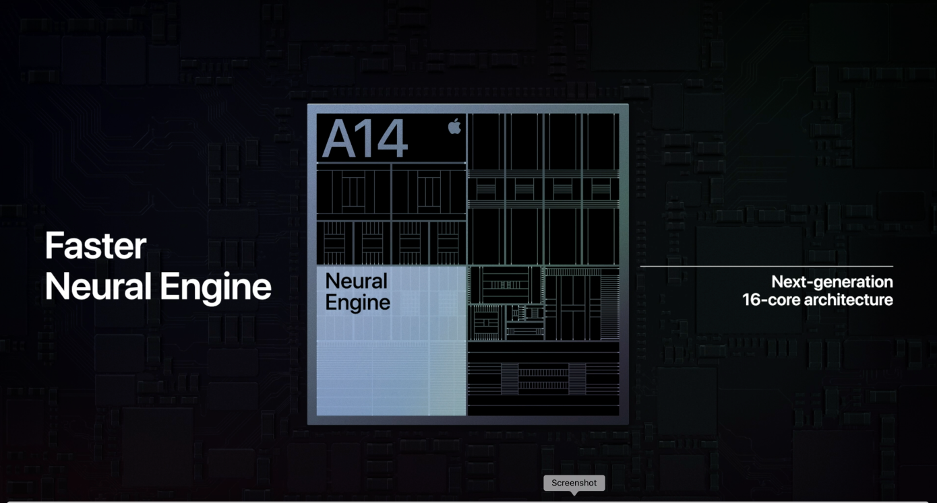Image resolution: width=937 pixels, height=503 pixels.
Task: Click the large top-right grid block of the chip
Action: point(543,189)
